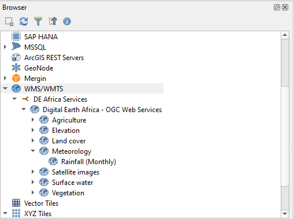Select the ArcGIS REST Servers entry
This screenshot has width=294, height=219.
coord(54,58)
